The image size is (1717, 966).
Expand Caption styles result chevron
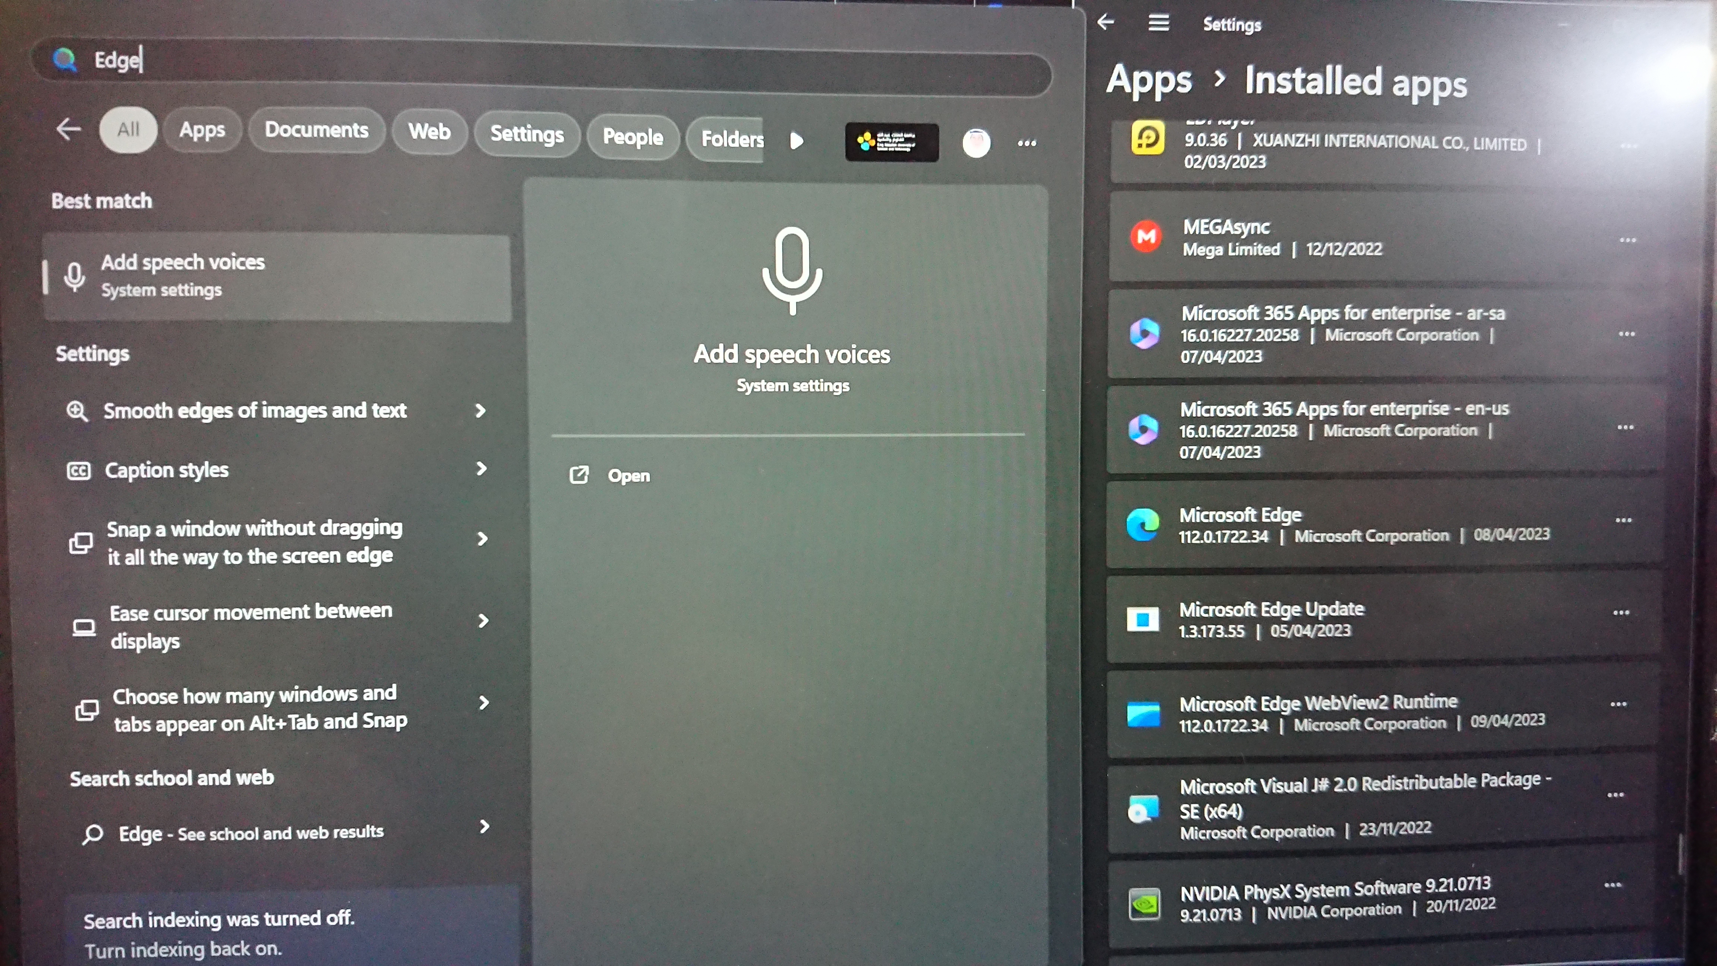click(x=481, y=469)
